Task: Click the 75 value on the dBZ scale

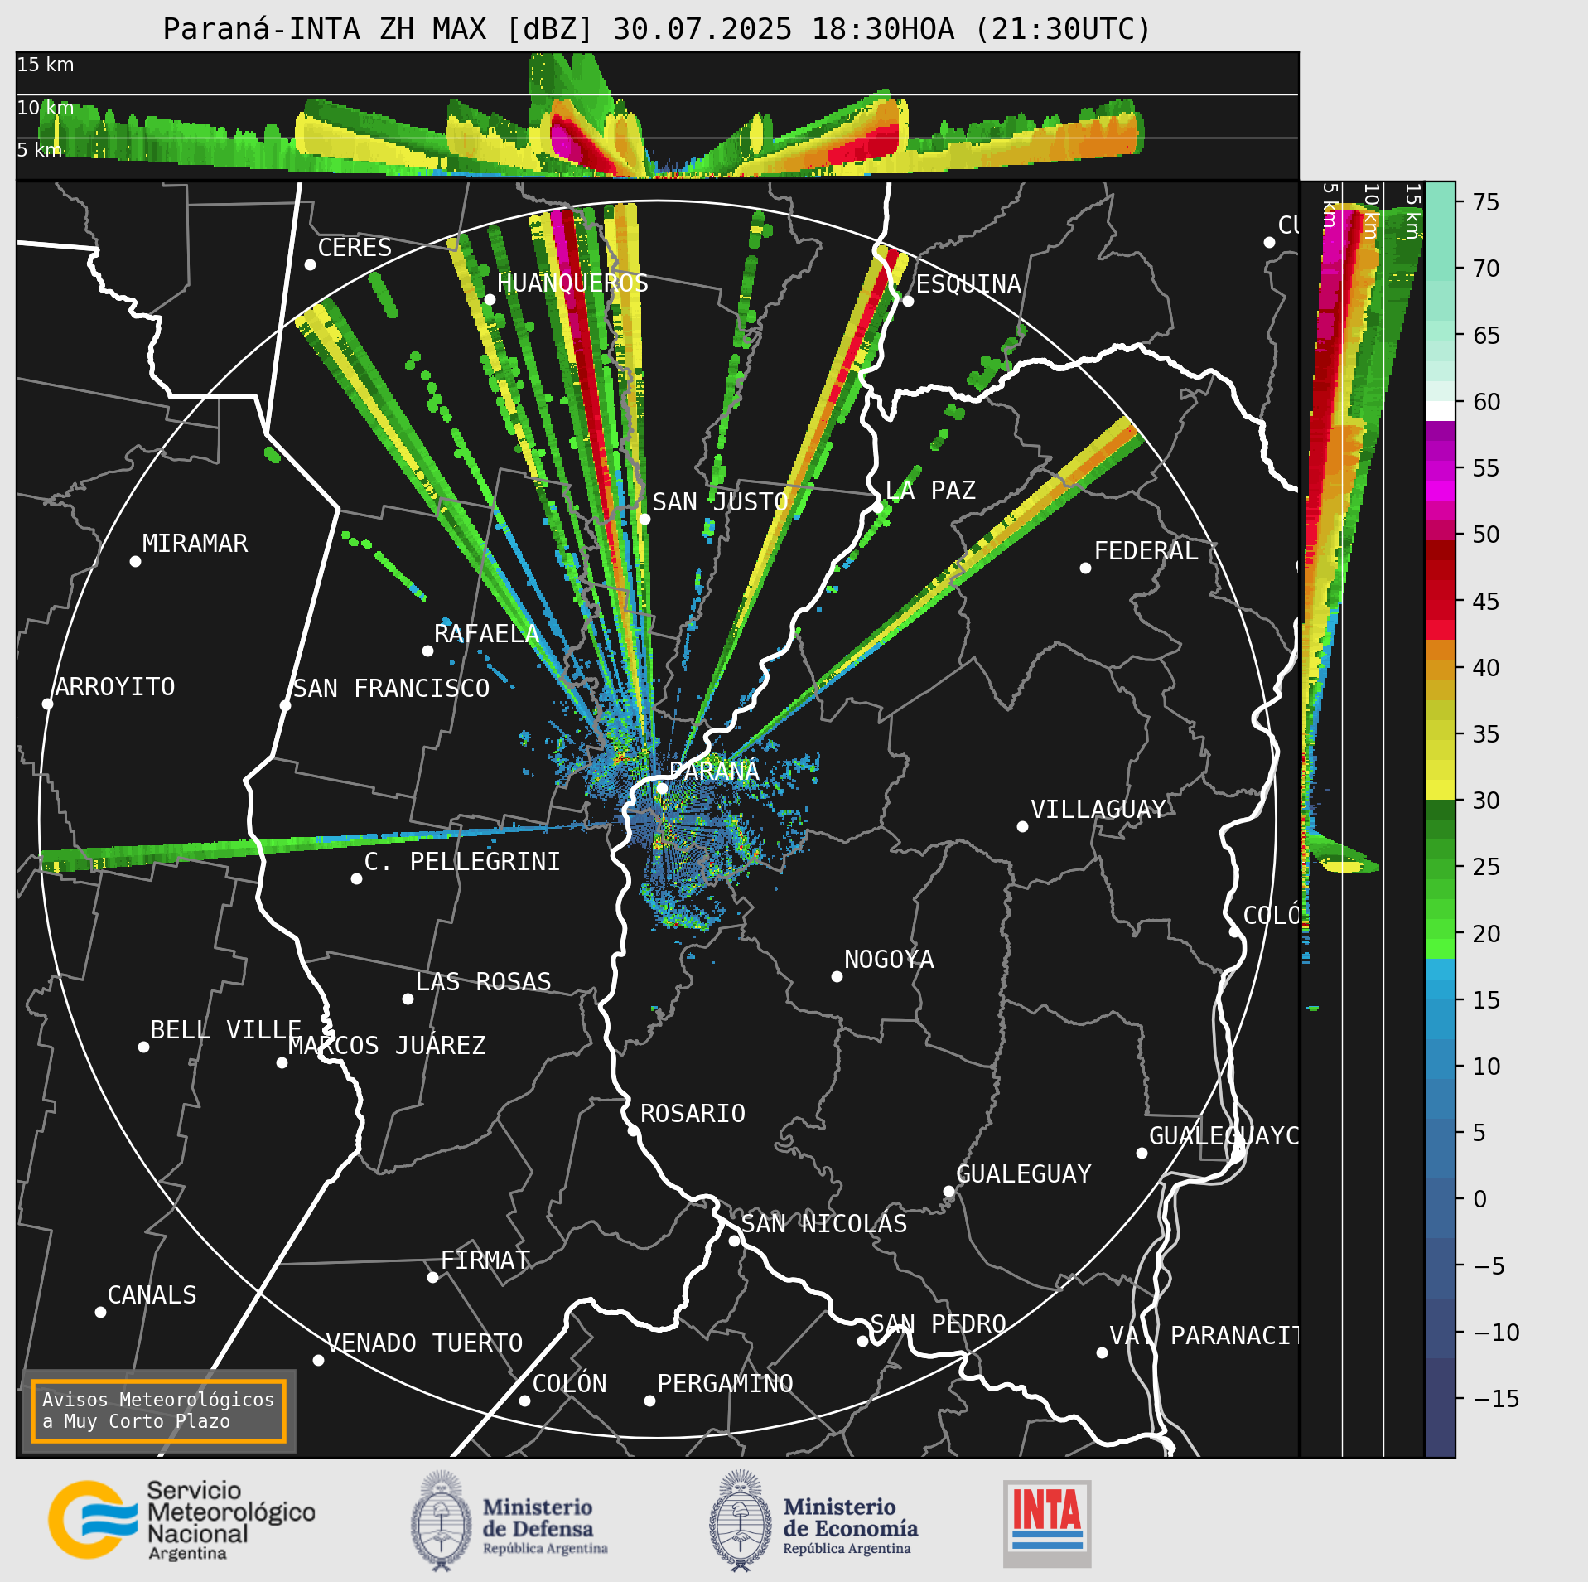Action: pos(1486,202)
